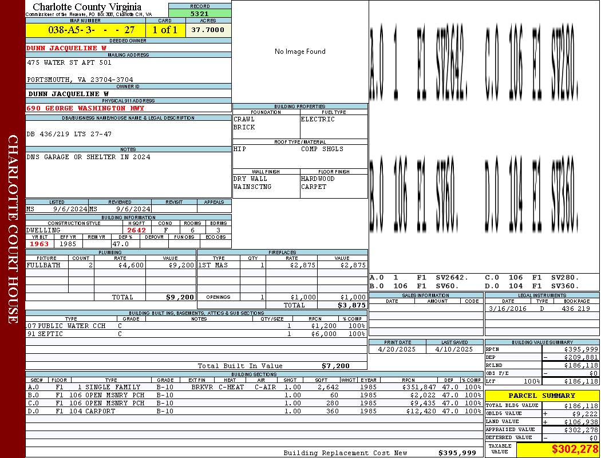Click sketch legend entry D.0 104 F1 SV360.
The height and width of the screenshot is (458, 601).
pos(531,286)
